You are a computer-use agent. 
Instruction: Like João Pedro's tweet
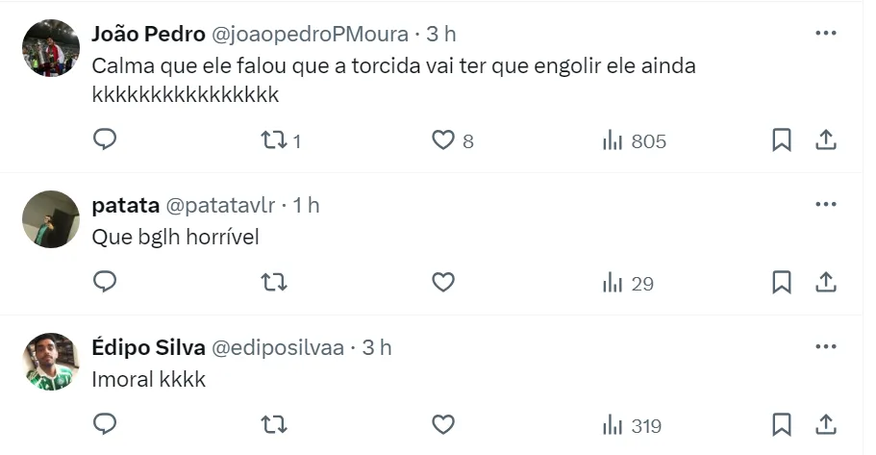tap(442, 140)
